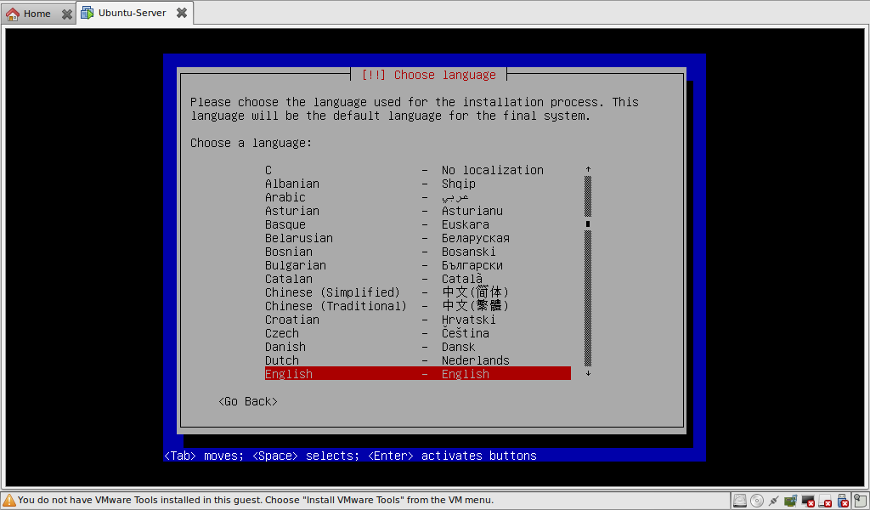Click the 'Dansk' native name
Screen dimensions: 870x510
458,347
